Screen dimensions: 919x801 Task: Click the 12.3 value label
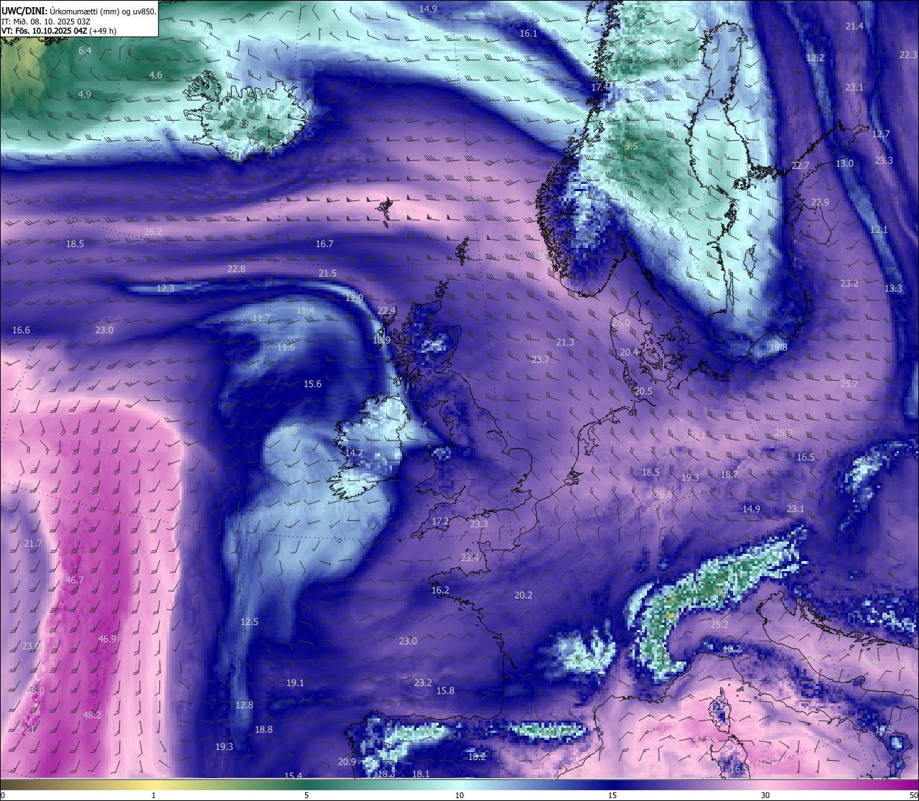(x=165, y=288)
